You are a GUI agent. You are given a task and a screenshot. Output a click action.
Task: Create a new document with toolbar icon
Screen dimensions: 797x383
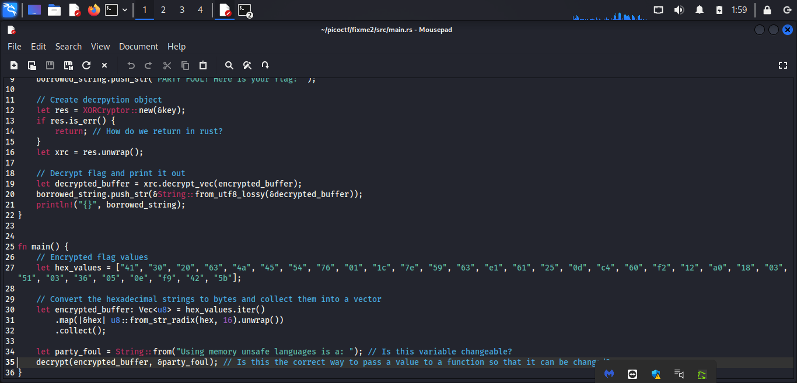(x=14, y=65)
